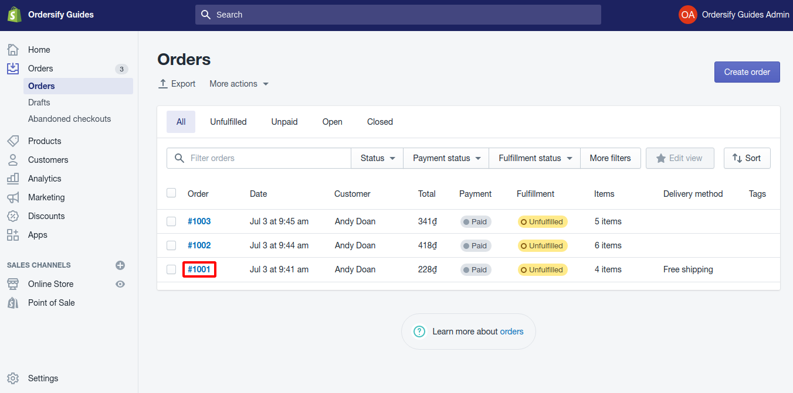This screenshot has width=793, height=393.
Task: Click the SALES CHANNELS section heading
Action: pyautogui.click(x=39, y=265)
